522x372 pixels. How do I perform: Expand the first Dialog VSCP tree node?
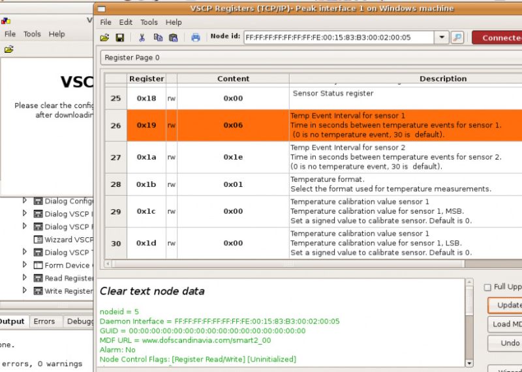coord(24,214)
